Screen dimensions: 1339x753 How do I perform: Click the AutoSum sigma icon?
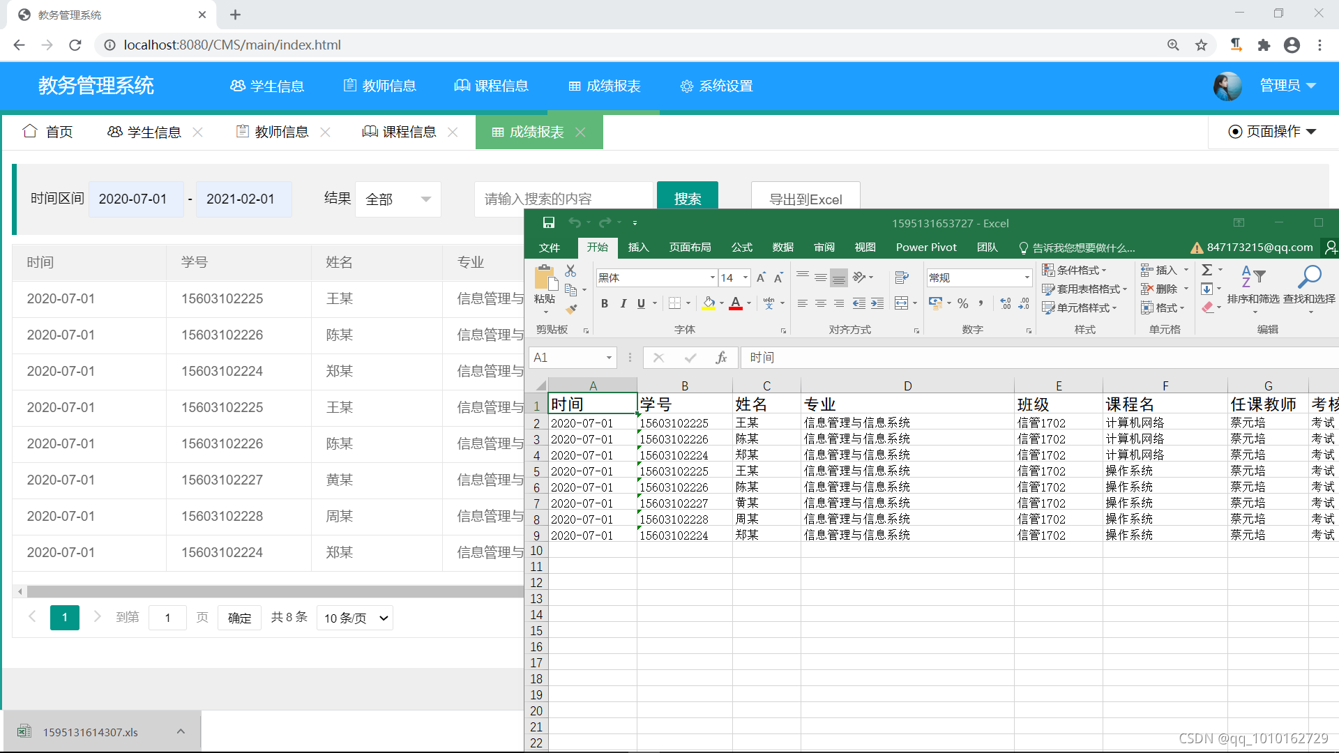coord(1207,270)
